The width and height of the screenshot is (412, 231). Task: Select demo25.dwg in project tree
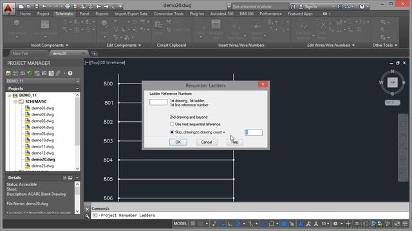pos(42,166)
